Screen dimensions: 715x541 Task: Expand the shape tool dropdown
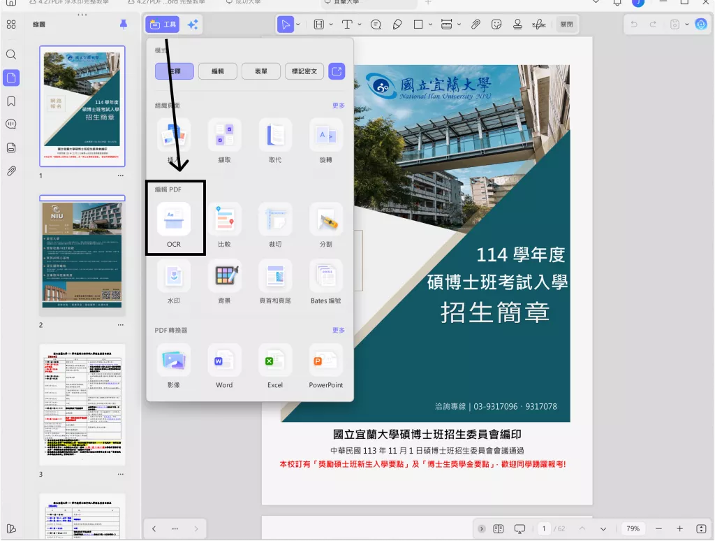coord(430,24)
